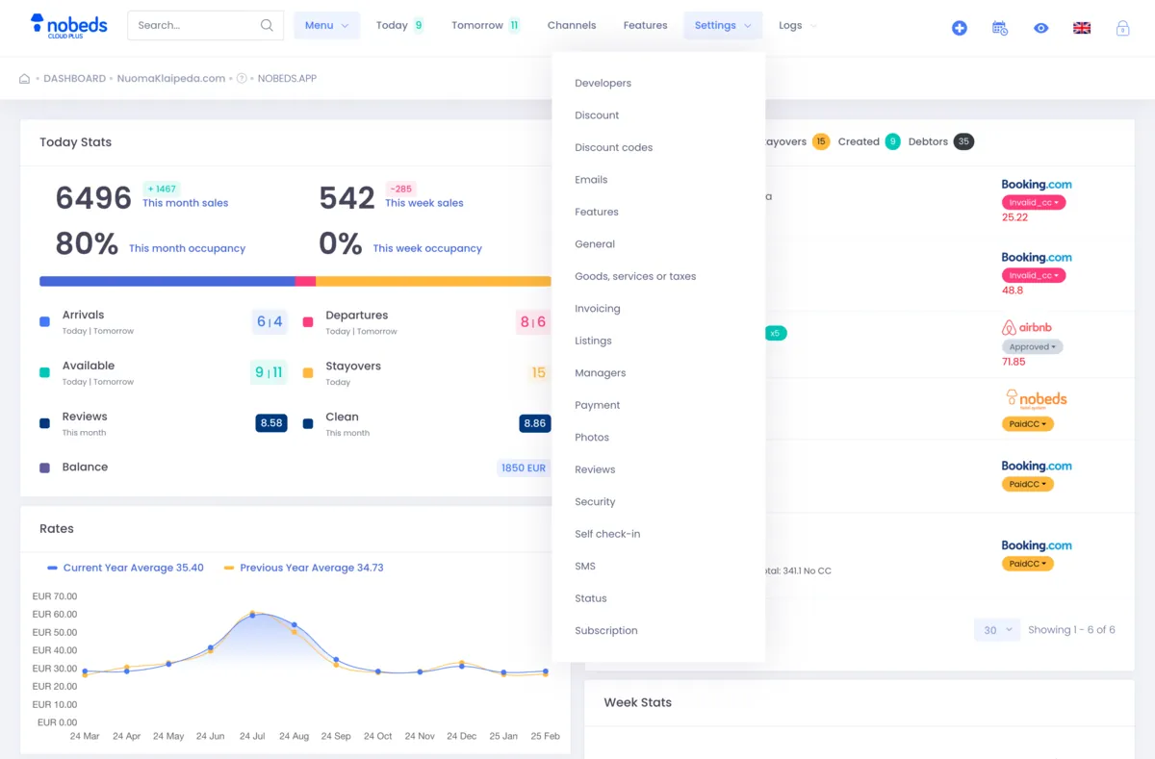This screenshot has width=1155, height=759.
Task: Click the Tomorrow 11 navigation button
Action: [485, 25]
